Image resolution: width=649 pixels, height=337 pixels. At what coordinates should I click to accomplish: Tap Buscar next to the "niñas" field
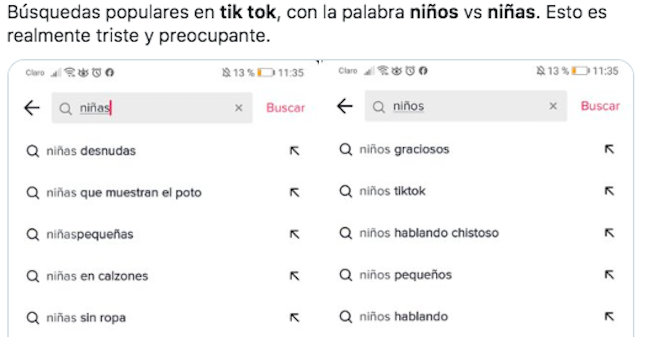pos(285,108)
